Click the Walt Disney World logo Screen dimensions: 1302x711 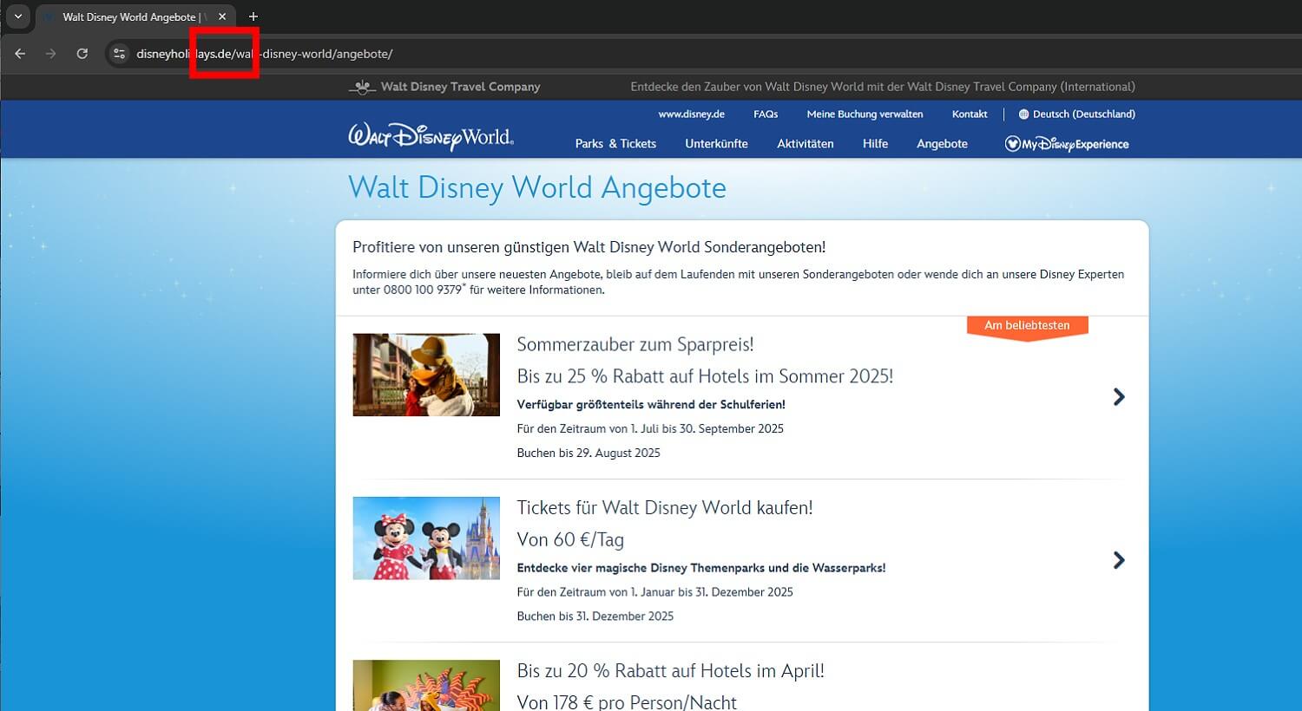tap(431, 137)
